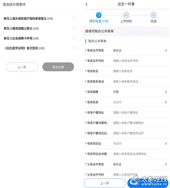Go back using the header arrow
This screenshot has width=170, height=188.
click(x=87, y=4)
